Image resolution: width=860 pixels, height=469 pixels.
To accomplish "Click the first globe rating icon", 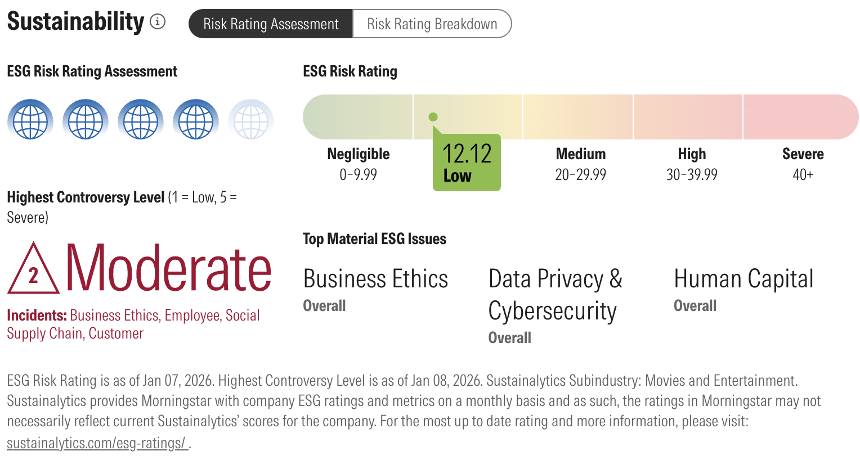I will click(30, 119).
